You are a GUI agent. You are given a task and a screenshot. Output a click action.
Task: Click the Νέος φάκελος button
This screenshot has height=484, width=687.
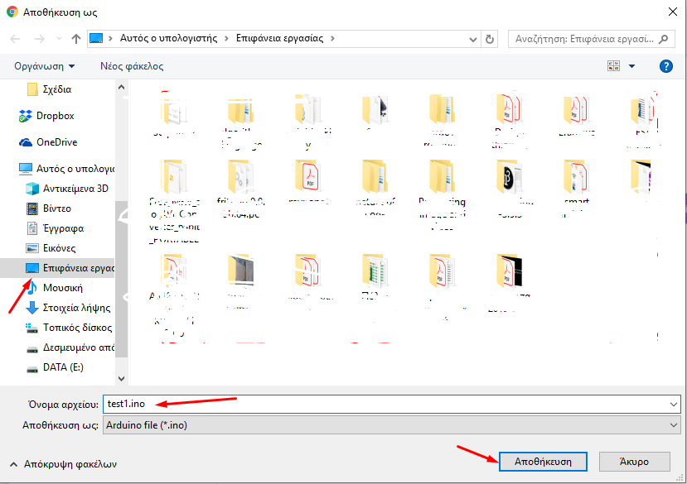pyautogui.click(x=132, y=66)
